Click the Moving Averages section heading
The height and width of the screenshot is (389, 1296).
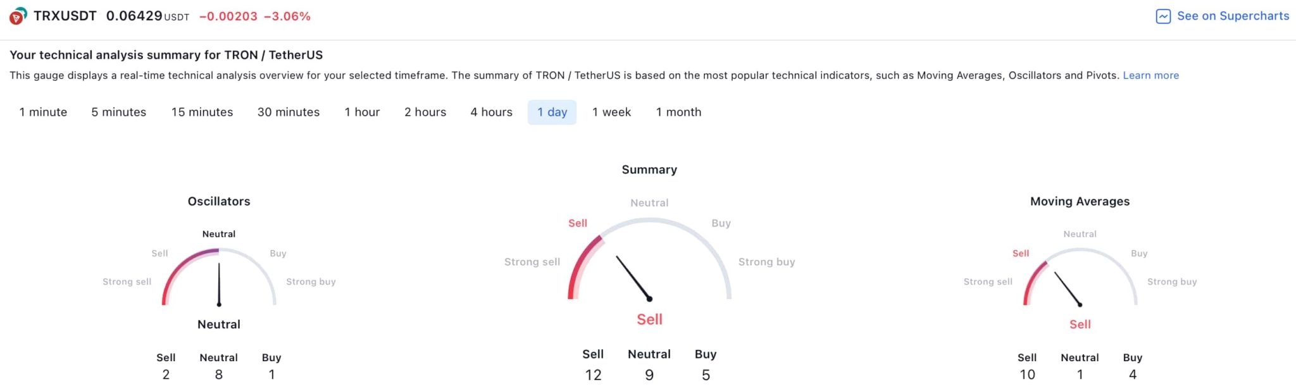pos(1080,201)
